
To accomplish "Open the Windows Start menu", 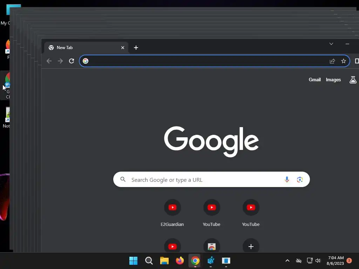I will 134,261.
